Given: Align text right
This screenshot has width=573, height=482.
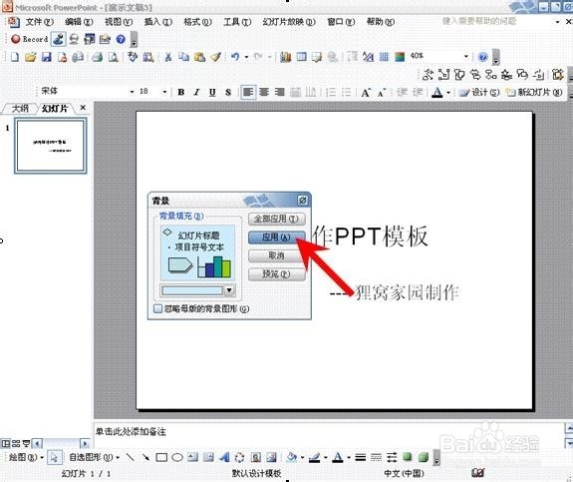Looking at the screenshot, I should [280, 92].
